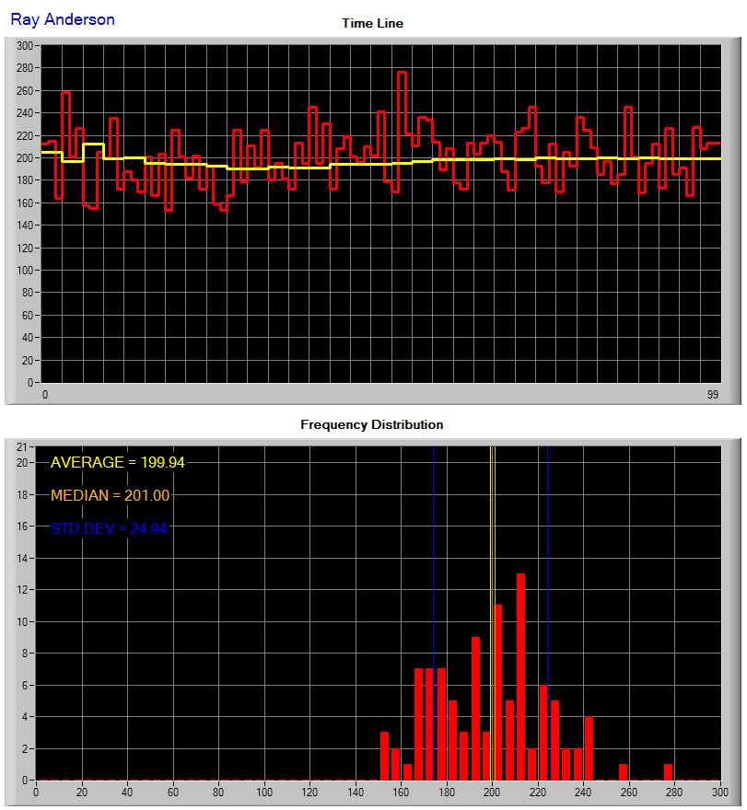This screenshot has width=747, height=810.
Task: Click the STD DEV = 24.94 annotation
Action: tap(109, 528)
